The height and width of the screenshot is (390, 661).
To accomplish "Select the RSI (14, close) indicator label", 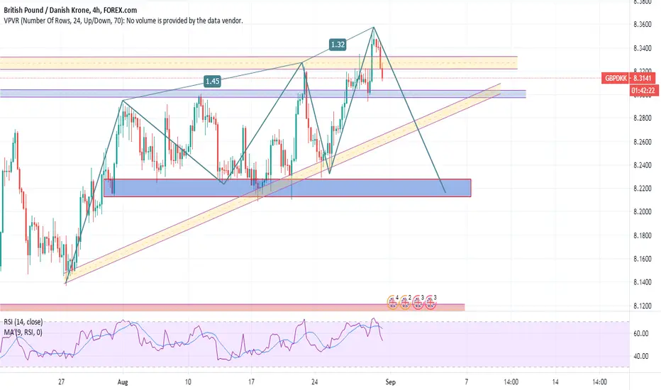I will 23,322.
